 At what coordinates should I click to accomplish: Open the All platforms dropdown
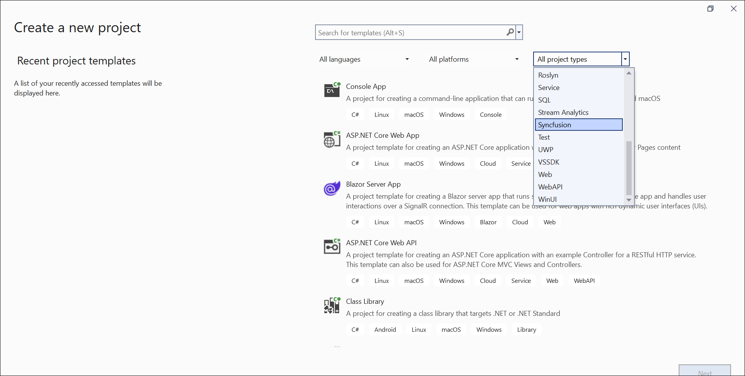tap(474, 59)
